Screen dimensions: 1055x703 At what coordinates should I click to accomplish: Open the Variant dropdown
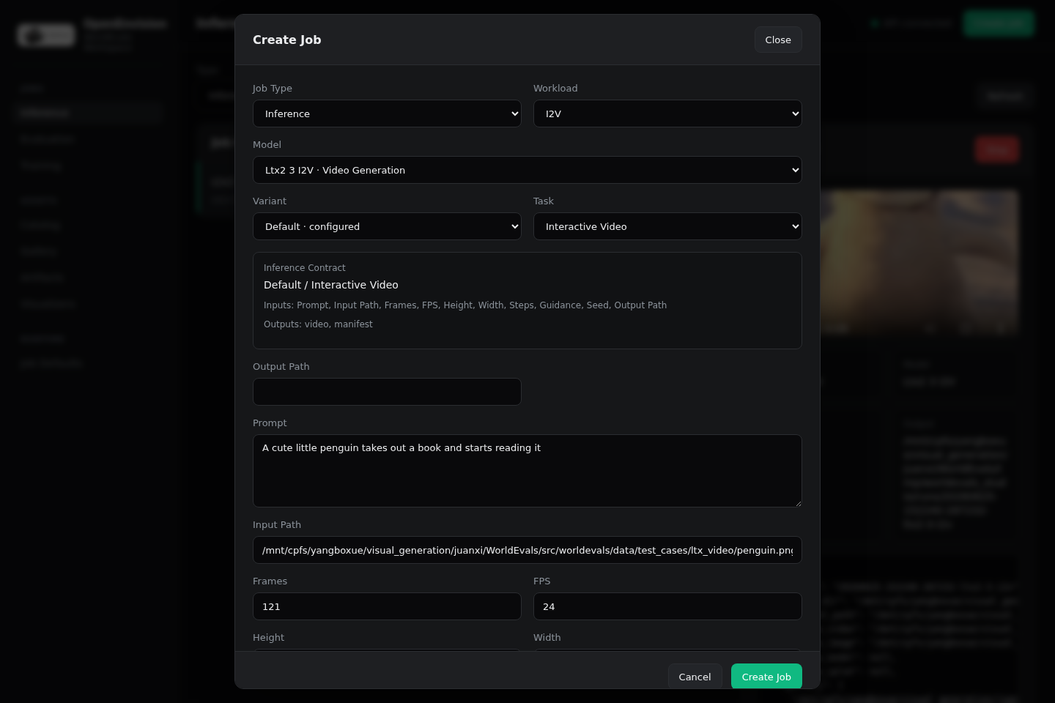(387, 226)
